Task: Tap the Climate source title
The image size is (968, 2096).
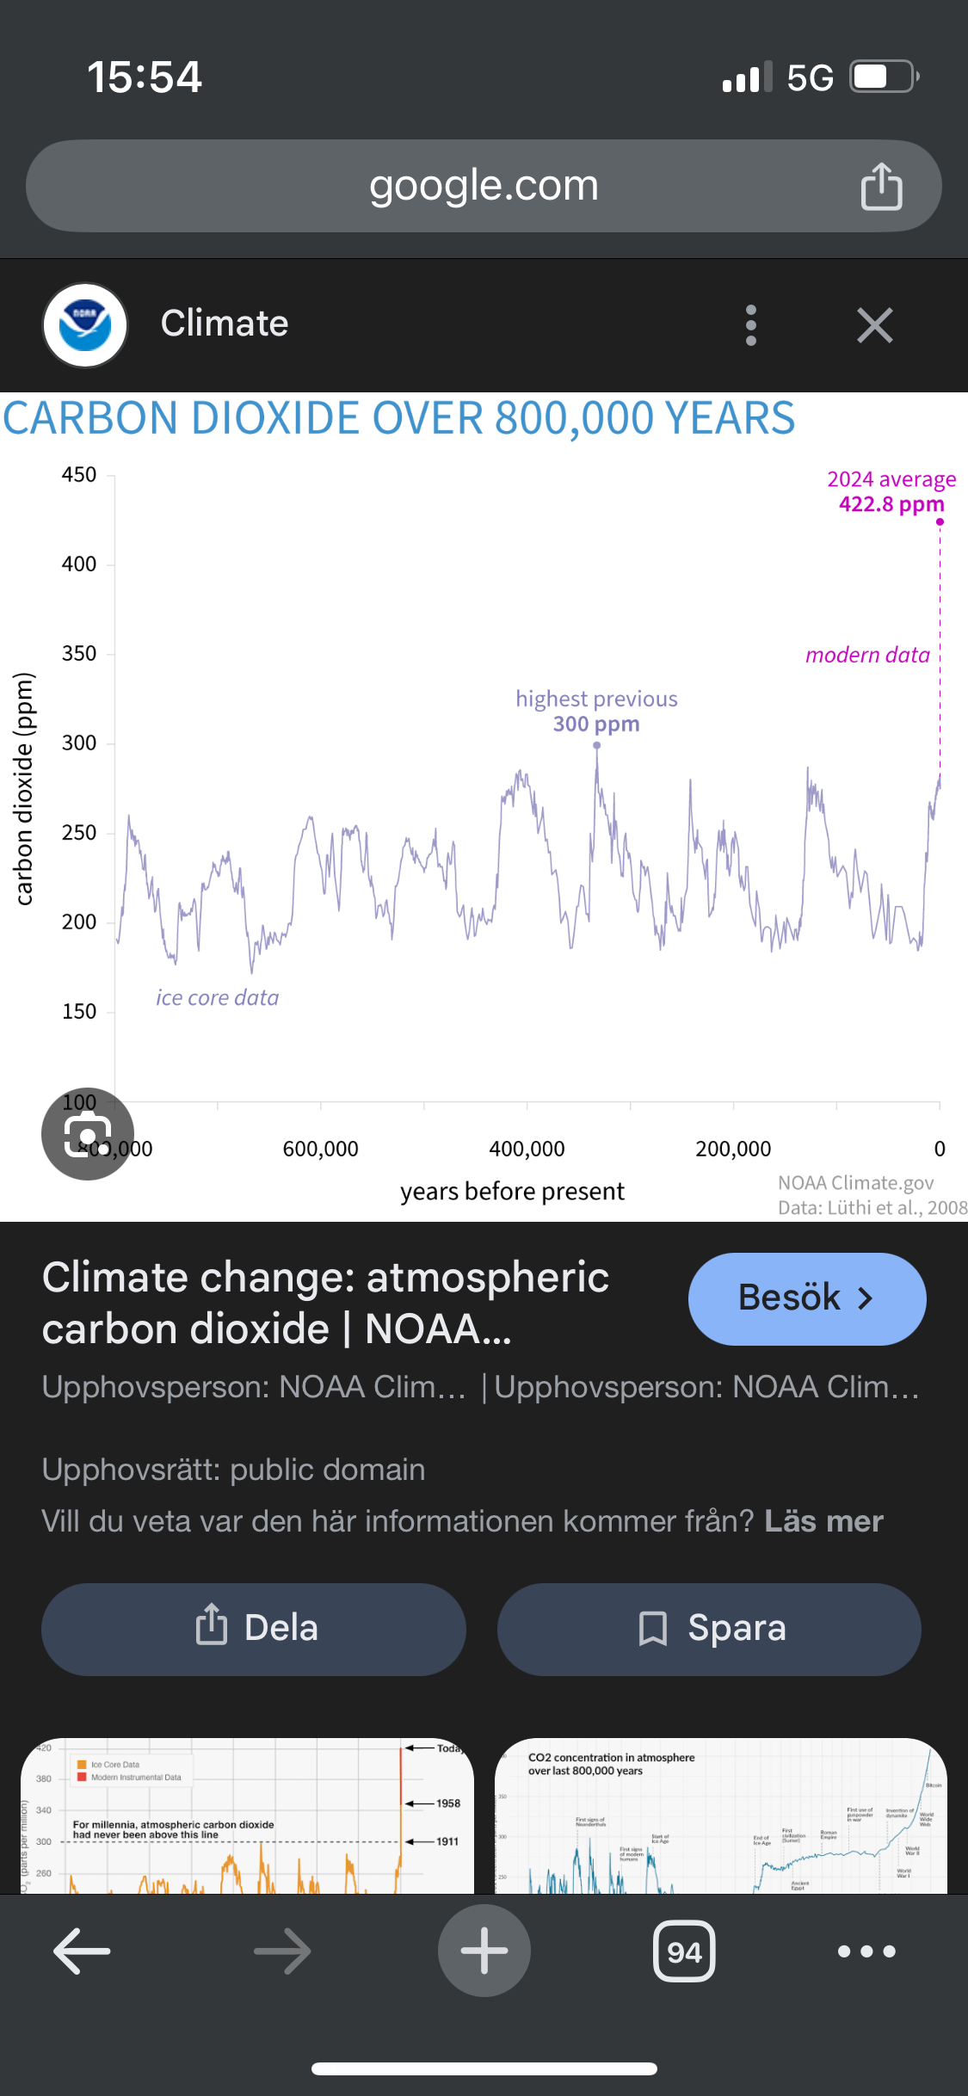Action: click(225, 324)
